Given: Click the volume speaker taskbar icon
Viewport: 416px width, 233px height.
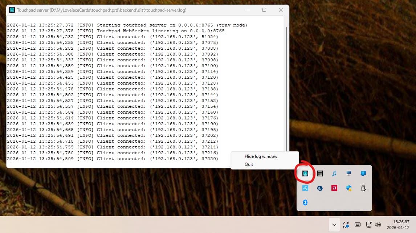Looking at the screenshot, I should pos(378,225).
